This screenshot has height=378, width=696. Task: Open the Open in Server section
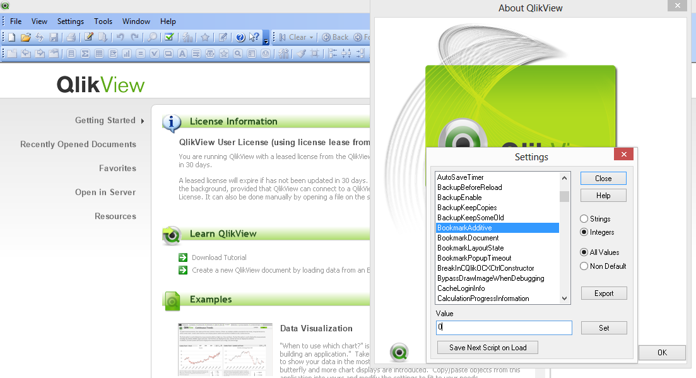(x=105, y=192)
